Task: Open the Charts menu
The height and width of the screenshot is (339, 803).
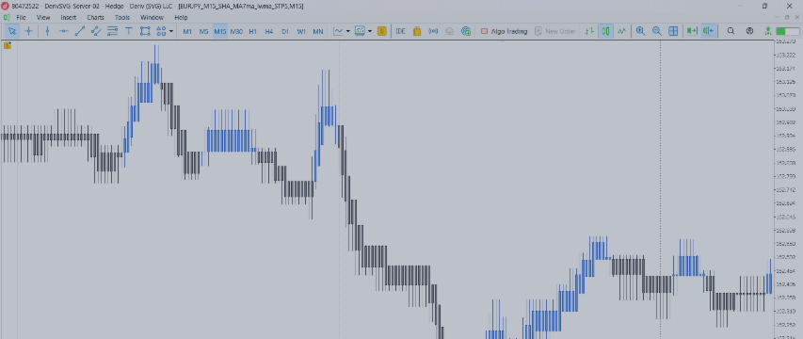Action: pyautogui.click(x=95, y=17)
